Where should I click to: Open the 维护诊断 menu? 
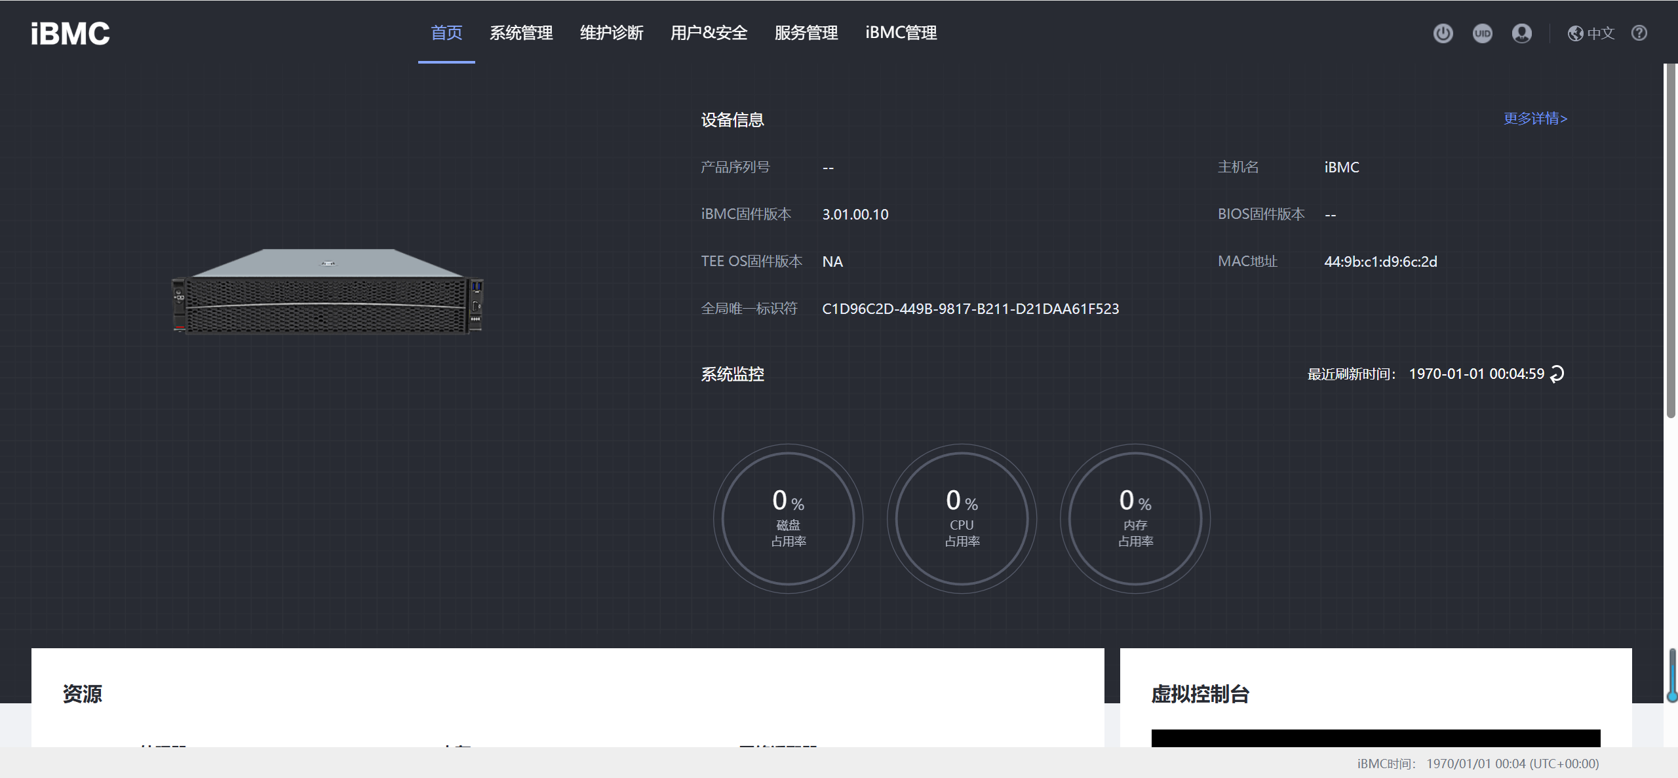click(612, 33)
